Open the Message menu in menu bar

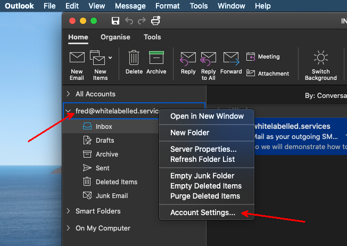point(130,6)
